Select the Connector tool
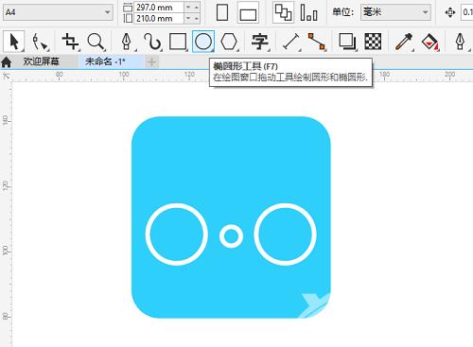473x347 pixels. coord(316,42)
